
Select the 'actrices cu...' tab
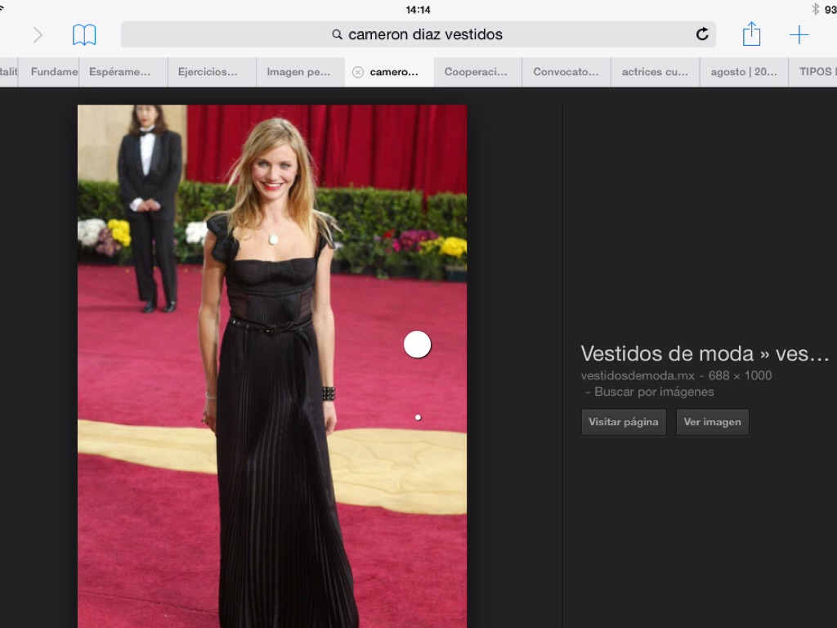tap(655, 72)
